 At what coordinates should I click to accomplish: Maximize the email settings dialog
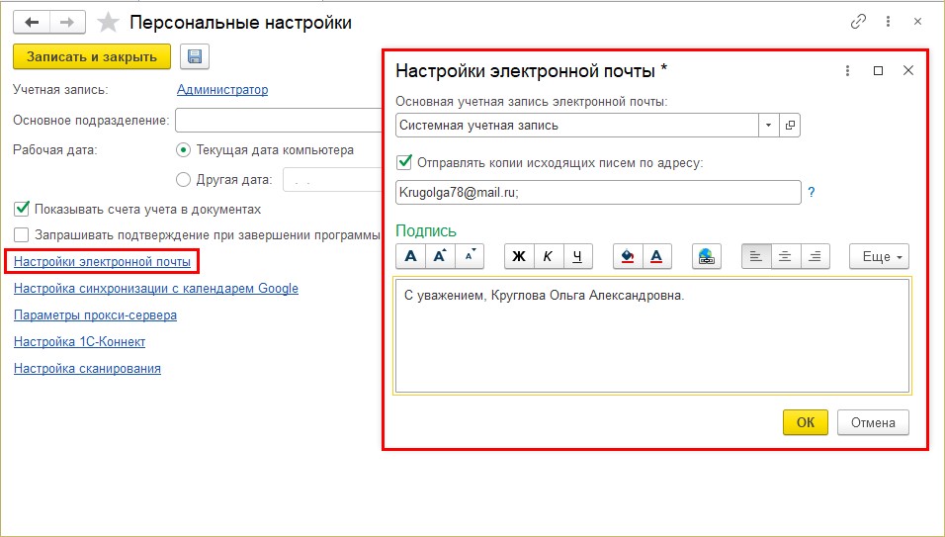coord(878,70)
